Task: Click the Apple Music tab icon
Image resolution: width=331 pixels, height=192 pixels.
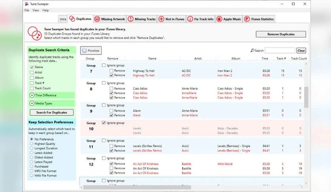Action: click(x=219, y=19)
